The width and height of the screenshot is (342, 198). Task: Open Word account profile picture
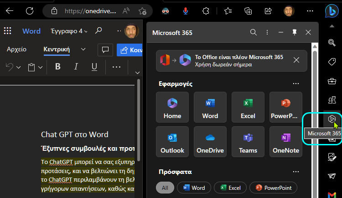coord(131,31)
